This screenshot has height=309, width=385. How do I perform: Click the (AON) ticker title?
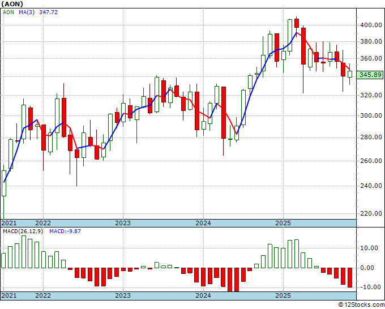12,4
